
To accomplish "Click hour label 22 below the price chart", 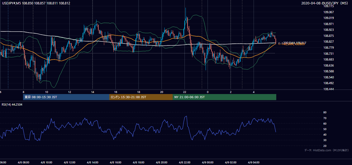I will 185,92.
